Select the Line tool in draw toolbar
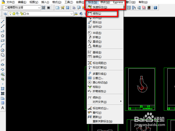This screenshot has width=175, height=131. [3, 21]
